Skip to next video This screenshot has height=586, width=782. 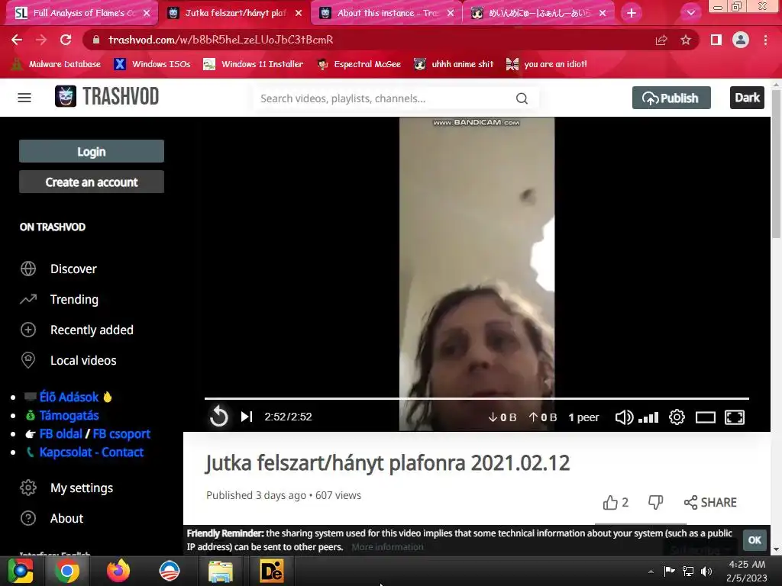247,417
